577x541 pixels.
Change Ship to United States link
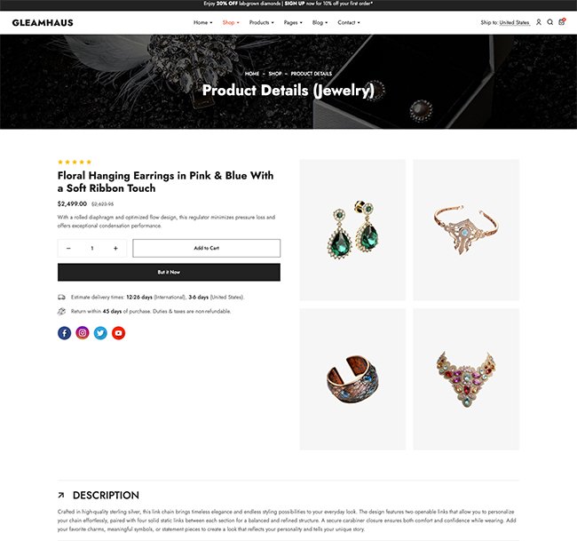(x=515, y=22)
